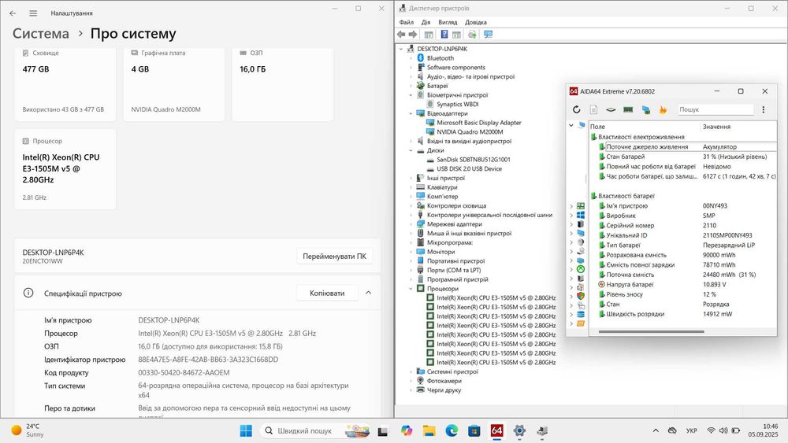Viewport: 788px width, 443px height.
Task: Click the Система breadcrumb link
Action: 41,34
